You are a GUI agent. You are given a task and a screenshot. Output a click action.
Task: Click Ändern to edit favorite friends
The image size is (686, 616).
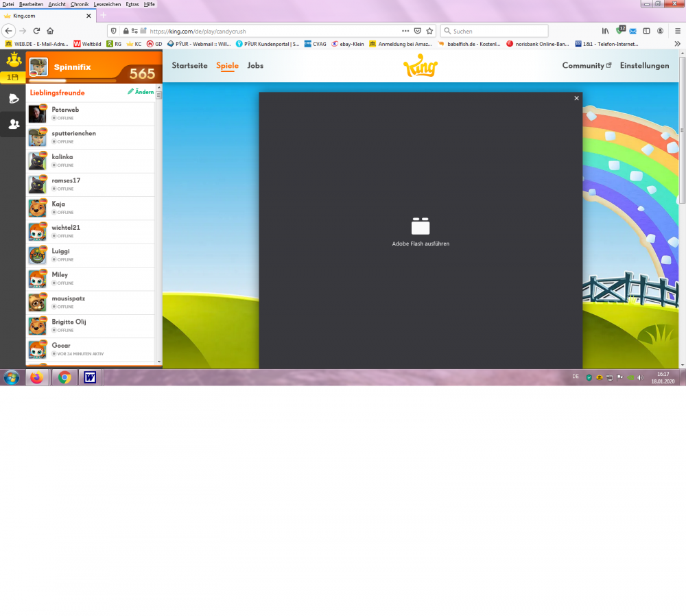pyautogui.click(x=141, y=92)
